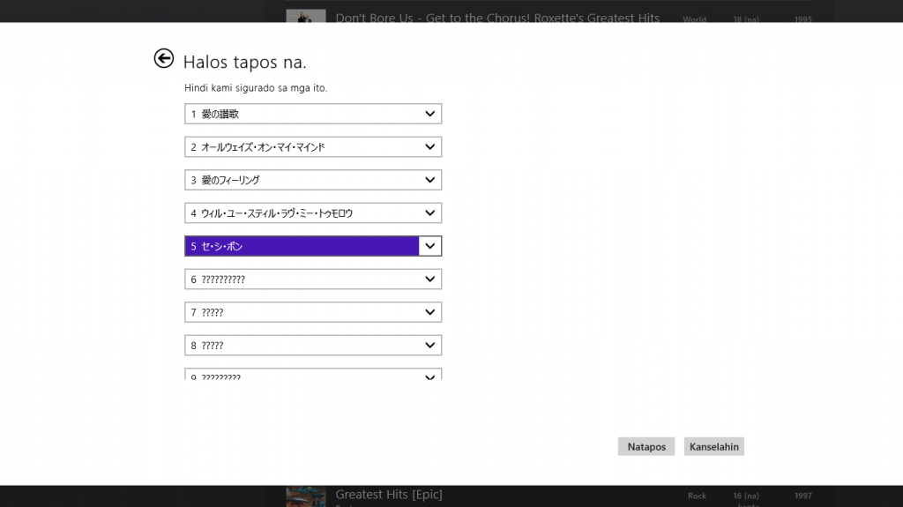The width and height of the screenshot is (903, 507).
Task: Open the track 3 愛のフィーリング dropdown
Action: coord(313,180)
